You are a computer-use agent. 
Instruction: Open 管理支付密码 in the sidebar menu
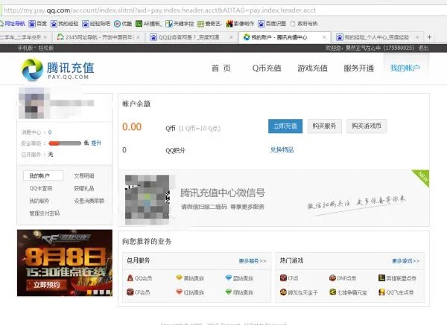45,213
